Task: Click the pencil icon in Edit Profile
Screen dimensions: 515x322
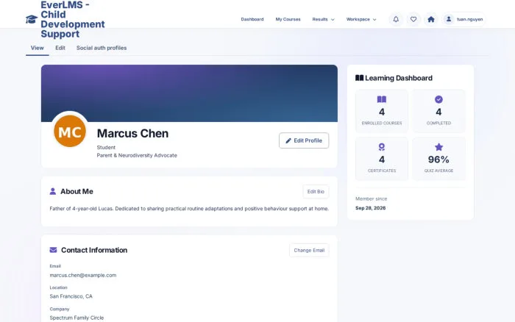Action: (288, 140)
